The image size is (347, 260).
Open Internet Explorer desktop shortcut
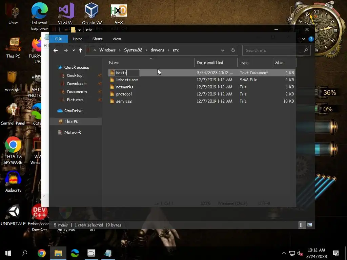39,17
